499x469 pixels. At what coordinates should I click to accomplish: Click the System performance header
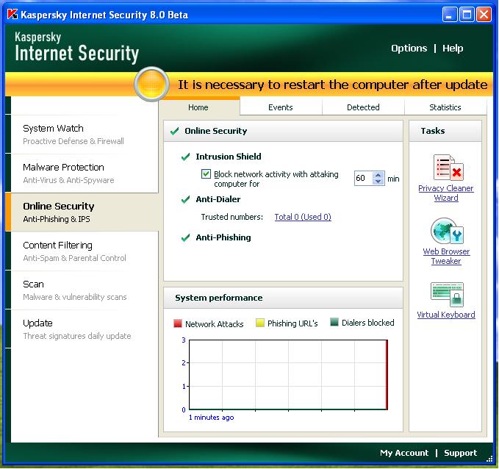click(283, 298)
